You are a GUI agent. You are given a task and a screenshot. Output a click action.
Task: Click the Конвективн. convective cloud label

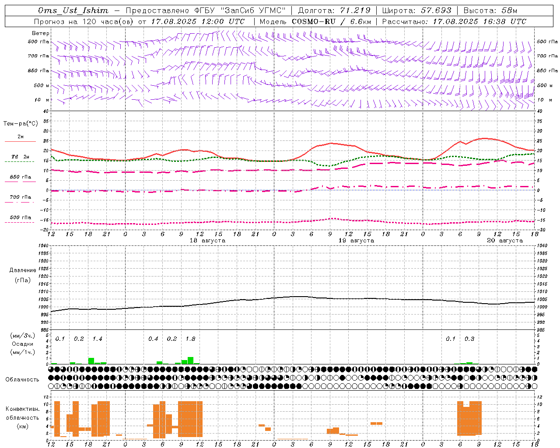click(22, 409)
